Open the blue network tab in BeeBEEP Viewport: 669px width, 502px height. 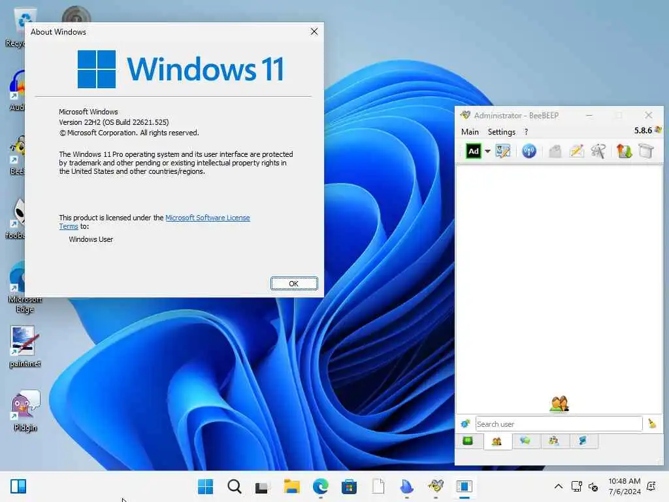(583, 441)
